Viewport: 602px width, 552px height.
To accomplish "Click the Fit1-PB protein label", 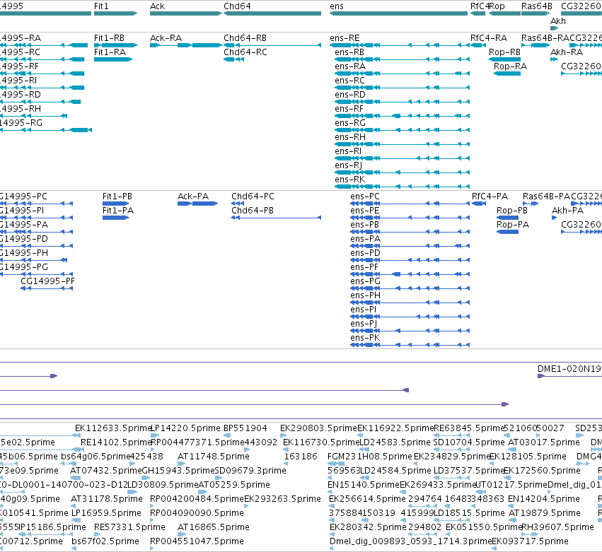I will click(117, 196).
